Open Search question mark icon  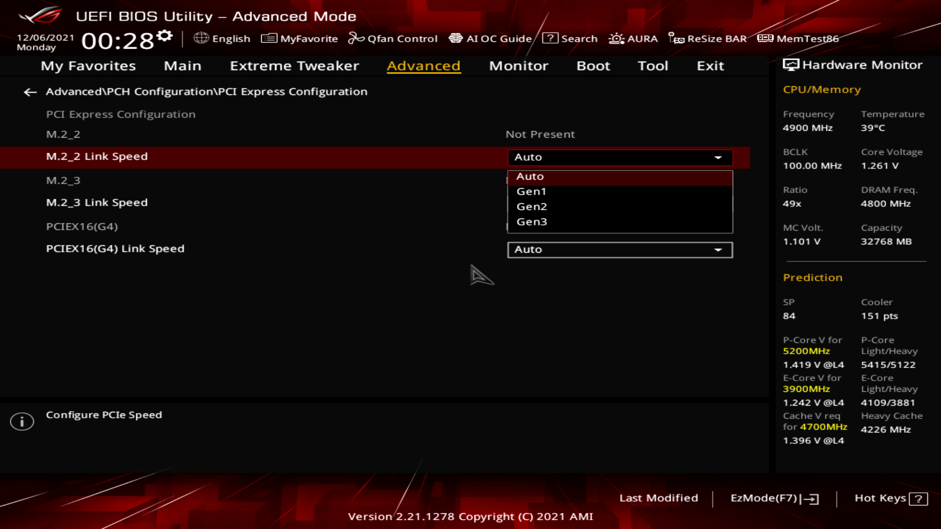click(x=550, y=38)
